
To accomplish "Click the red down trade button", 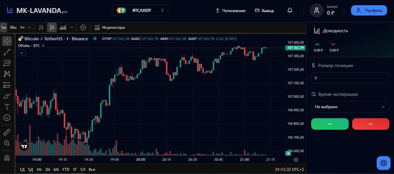I will point(371,124).
